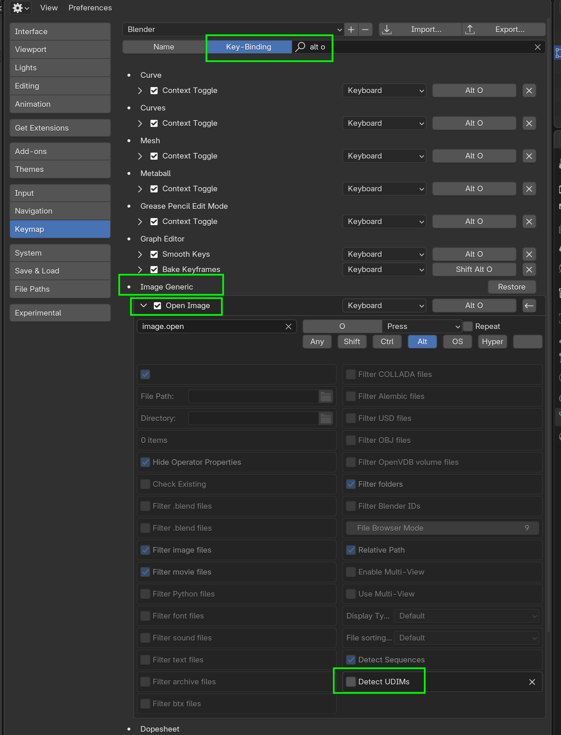Remove the Curves Context Toggle binding
This screenshot has height=735, width=561.
(x=529, y=123)
